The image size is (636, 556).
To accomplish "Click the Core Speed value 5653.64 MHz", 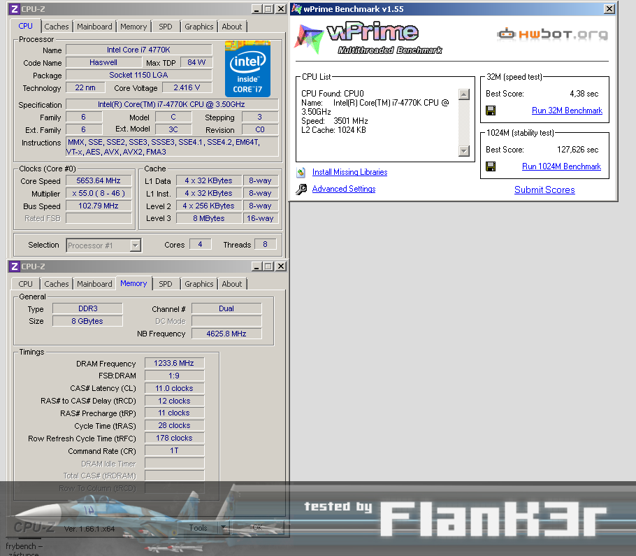I will [x=99, y=180].
